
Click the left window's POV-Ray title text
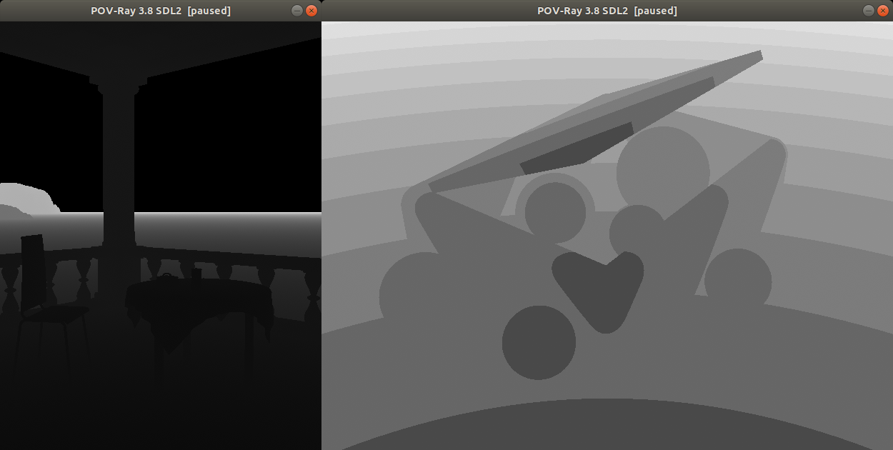pos(160,11)
